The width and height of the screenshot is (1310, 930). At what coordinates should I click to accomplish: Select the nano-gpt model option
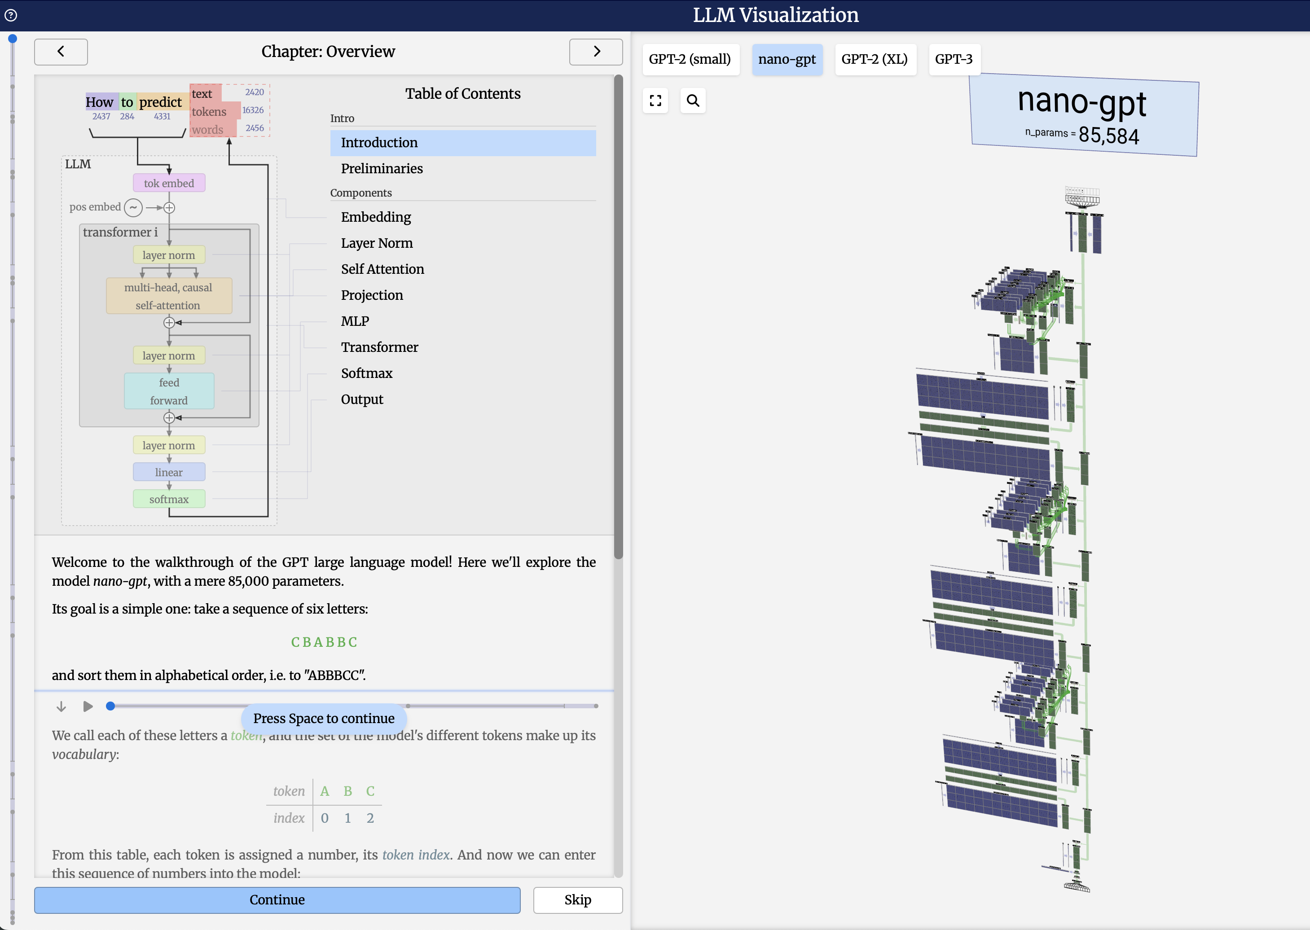(x=787, y=60)
